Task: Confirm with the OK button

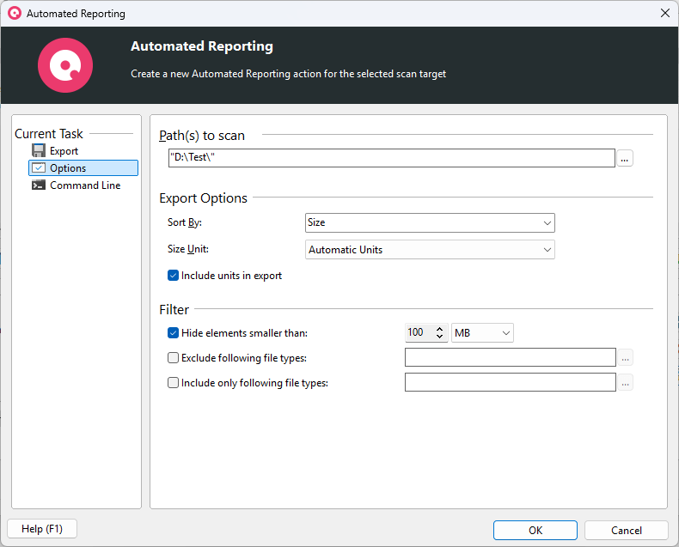Action: (535, 530)
